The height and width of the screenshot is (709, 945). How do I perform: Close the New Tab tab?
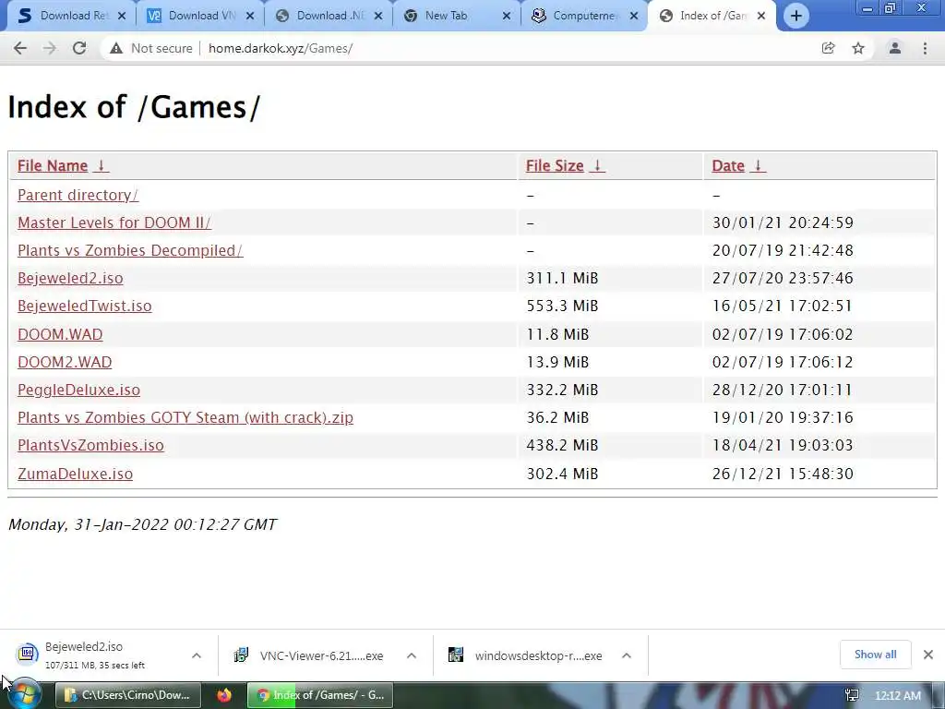pos(507,16)
